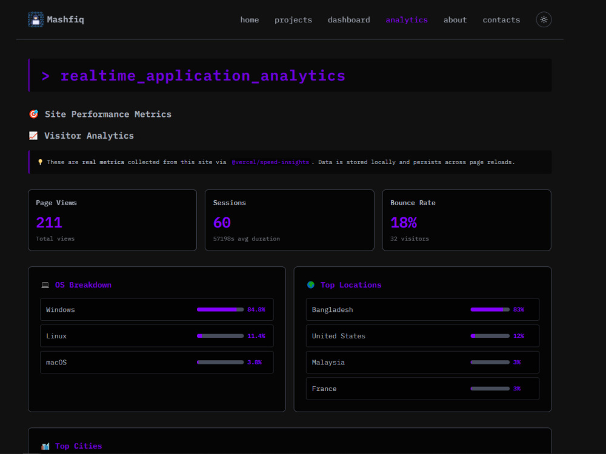
Task: Click the Linux usage progress bar
Action: (221, 336)
